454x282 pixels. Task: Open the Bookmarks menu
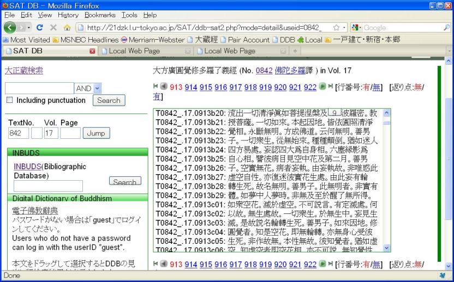100,15
